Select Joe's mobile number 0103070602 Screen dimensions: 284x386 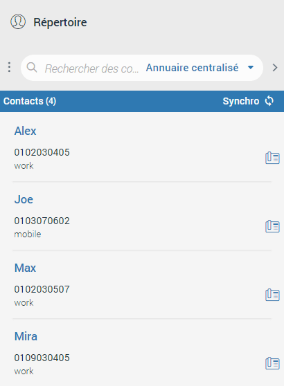pyautogui.click(x=42, y=221)
